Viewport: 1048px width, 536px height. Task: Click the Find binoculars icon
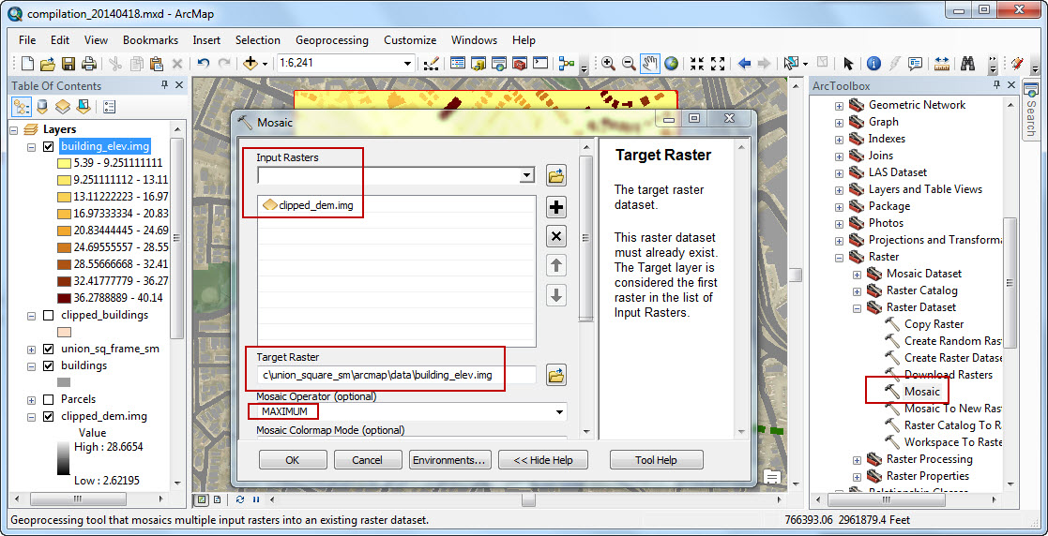(967, 64)
